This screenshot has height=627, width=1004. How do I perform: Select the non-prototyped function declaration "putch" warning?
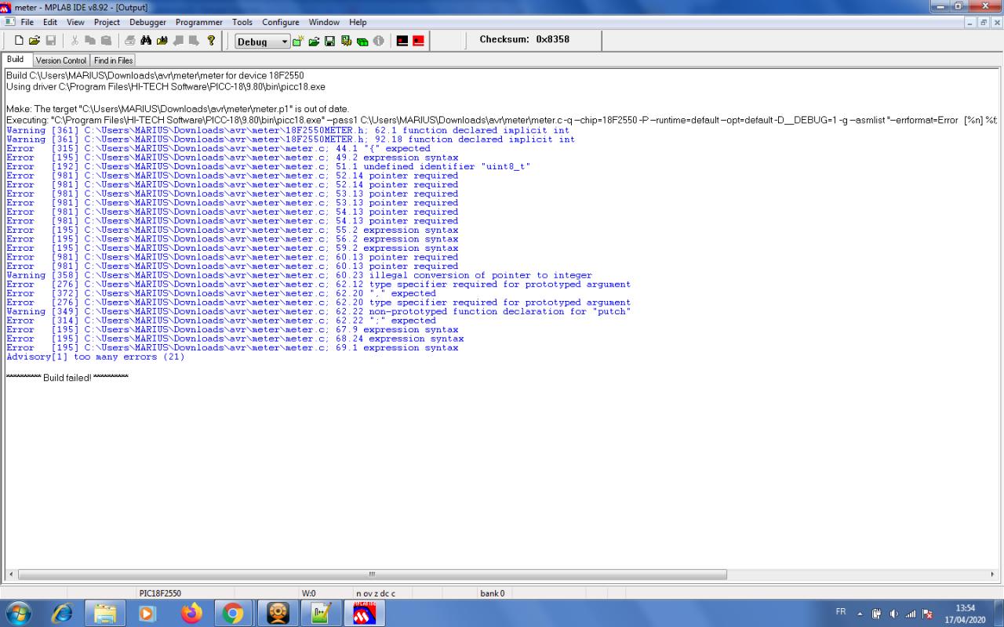click(x=318, y=311)
